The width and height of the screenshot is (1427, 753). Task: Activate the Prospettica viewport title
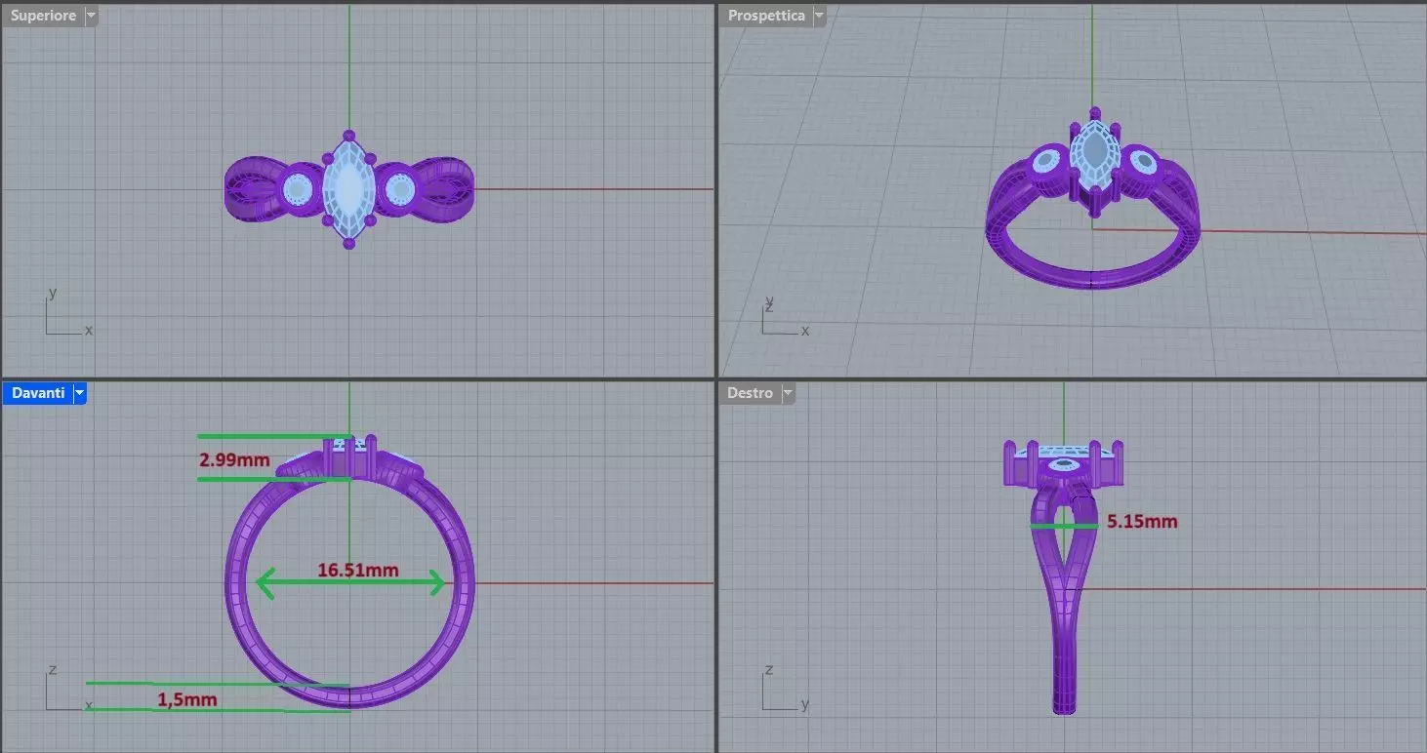(766, 16)
